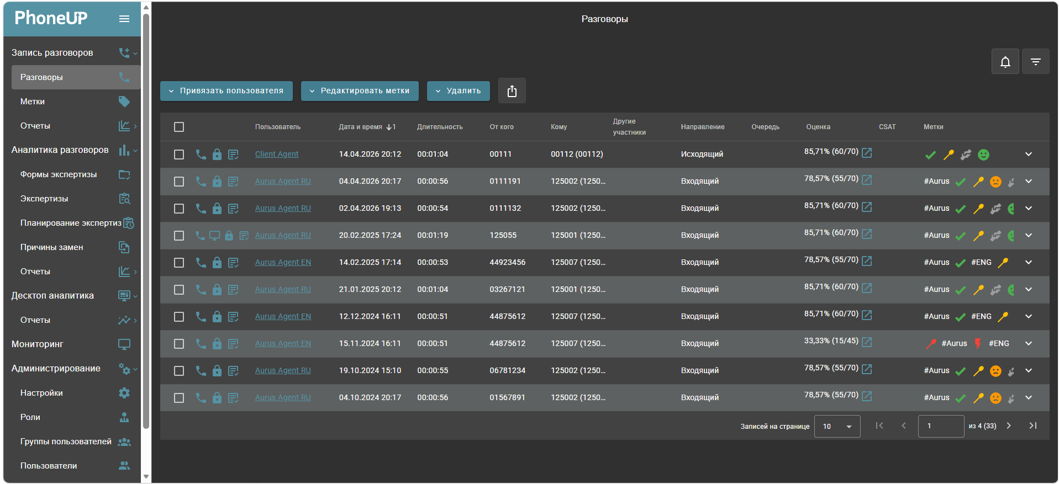The image size is (1059, 484).
Task: Click phone icon in 14.02.2025 17:14 row
Action: click(201, 263)
